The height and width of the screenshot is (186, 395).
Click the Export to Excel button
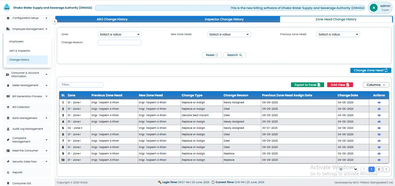point(307,85)
